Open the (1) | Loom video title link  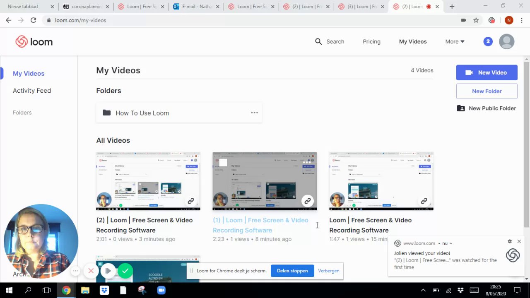(261, 225)
